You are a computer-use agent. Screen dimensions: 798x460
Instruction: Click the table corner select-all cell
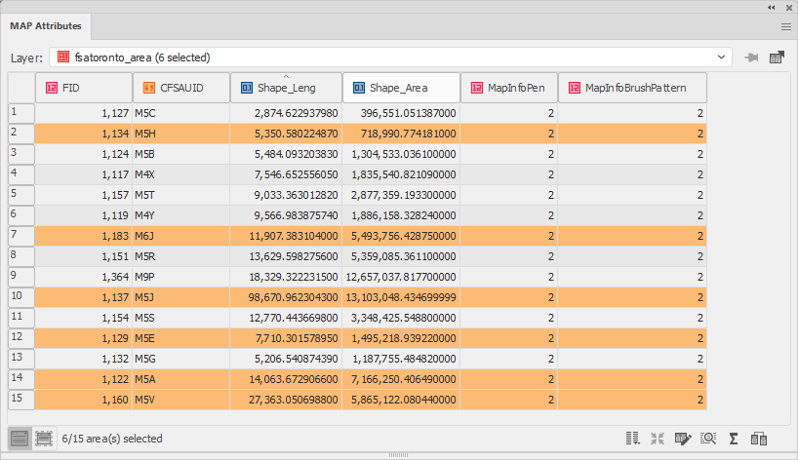21,88
